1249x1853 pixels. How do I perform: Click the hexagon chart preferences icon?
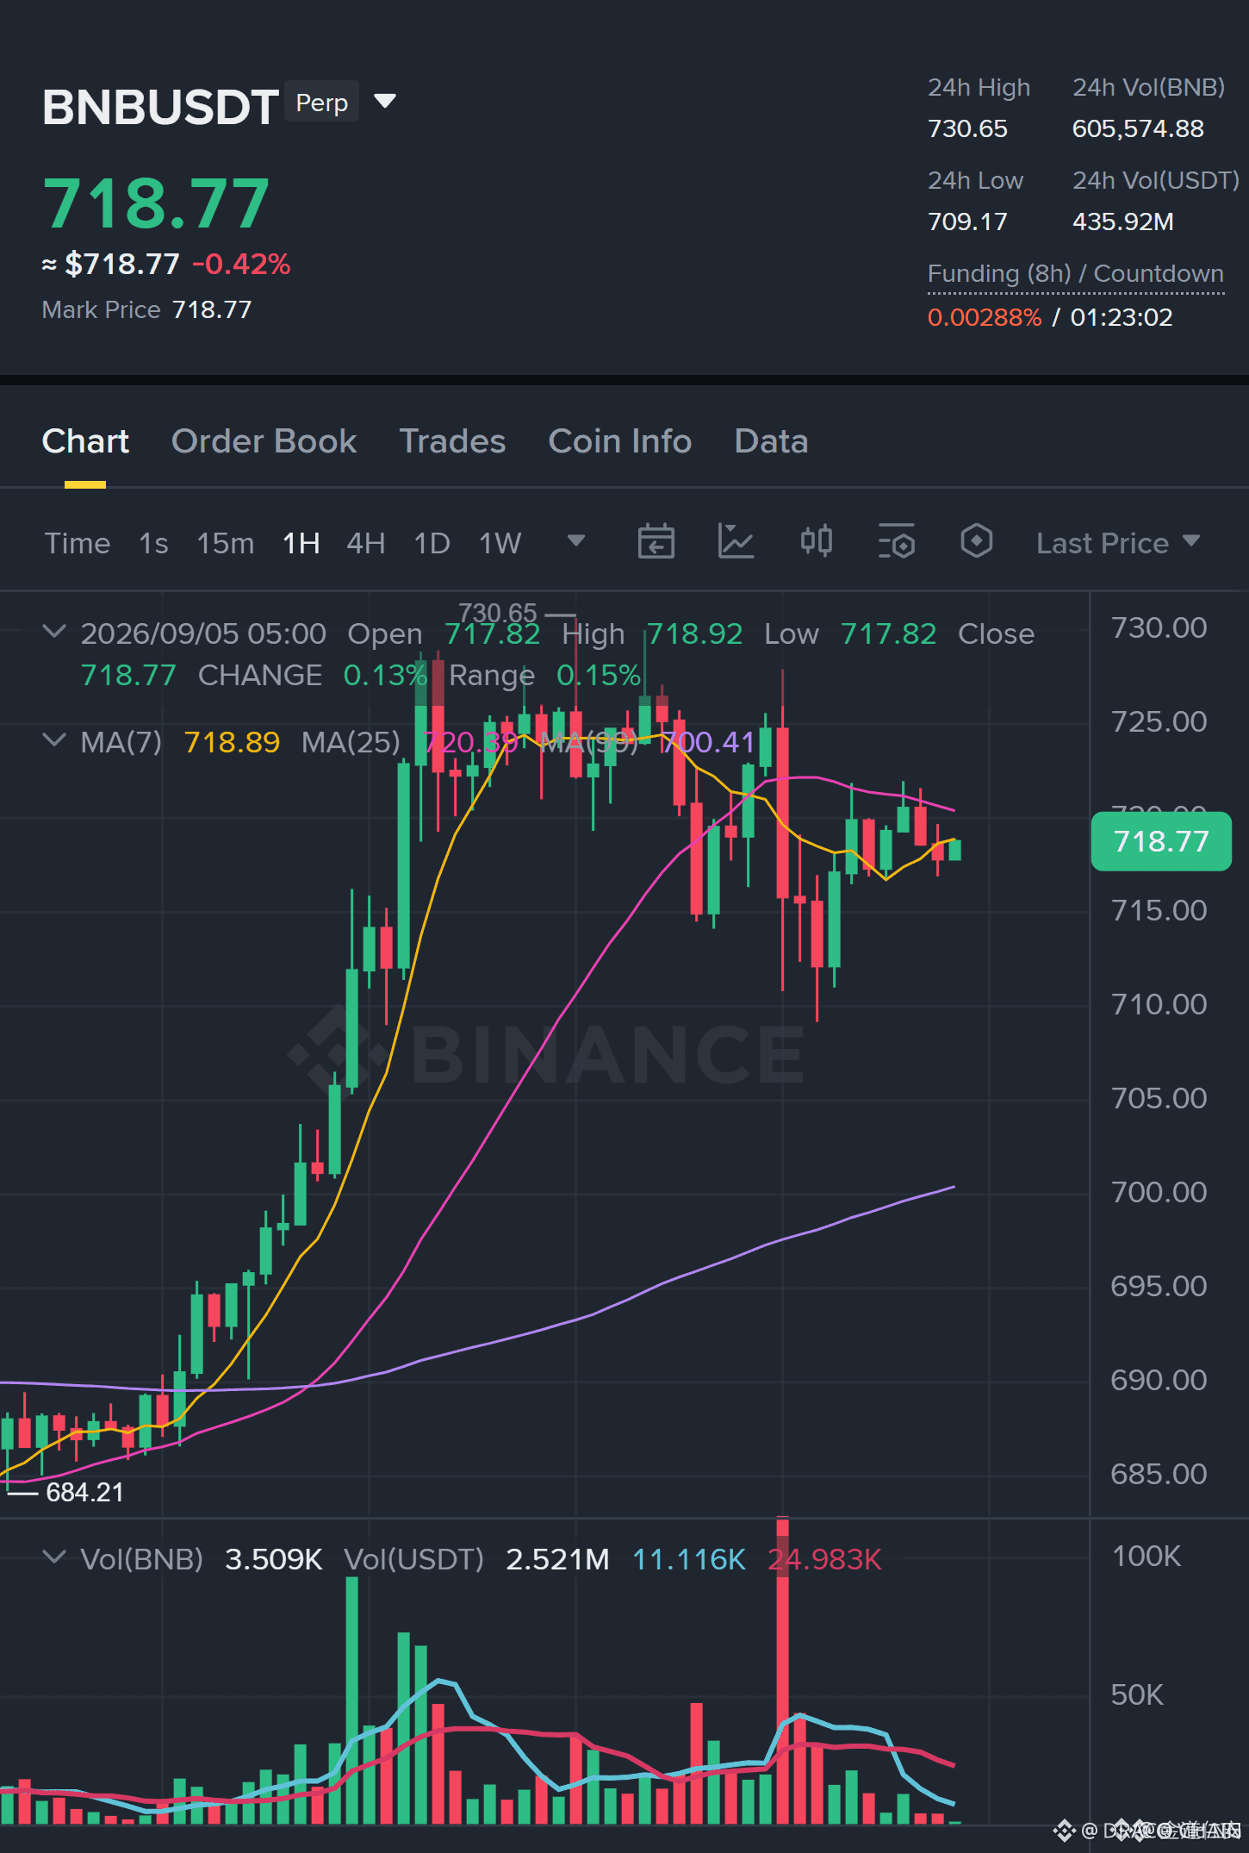[x=977, y=542]
